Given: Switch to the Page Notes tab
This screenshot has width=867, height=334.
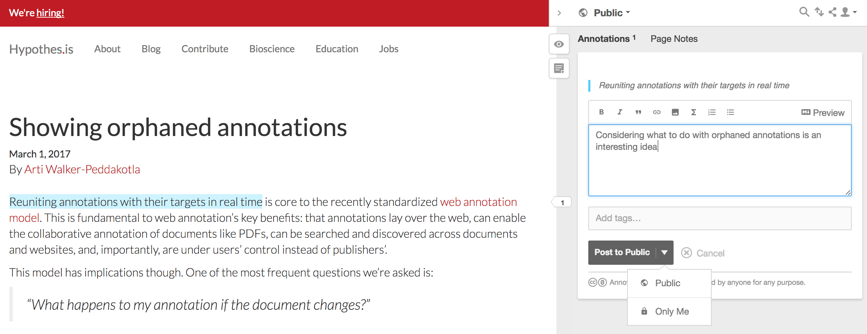Looking at the screenshot, I should (674, 39).
